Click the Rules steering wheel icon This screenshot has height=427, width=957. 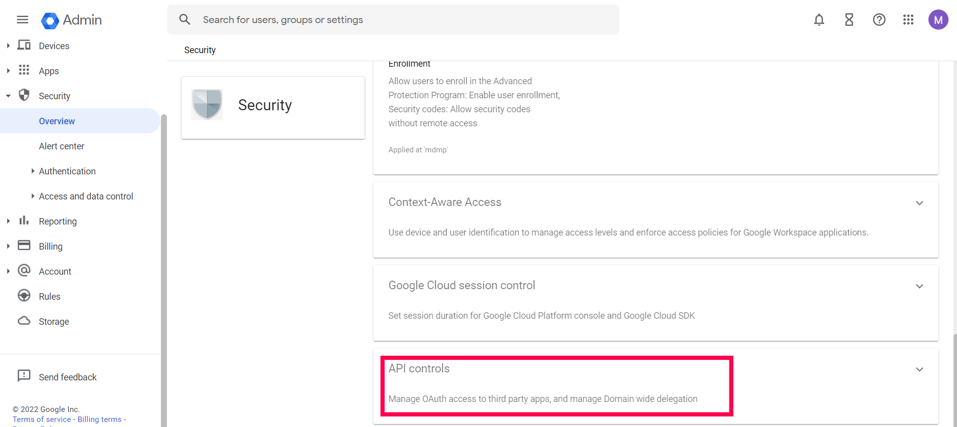(x=24, y=296)
